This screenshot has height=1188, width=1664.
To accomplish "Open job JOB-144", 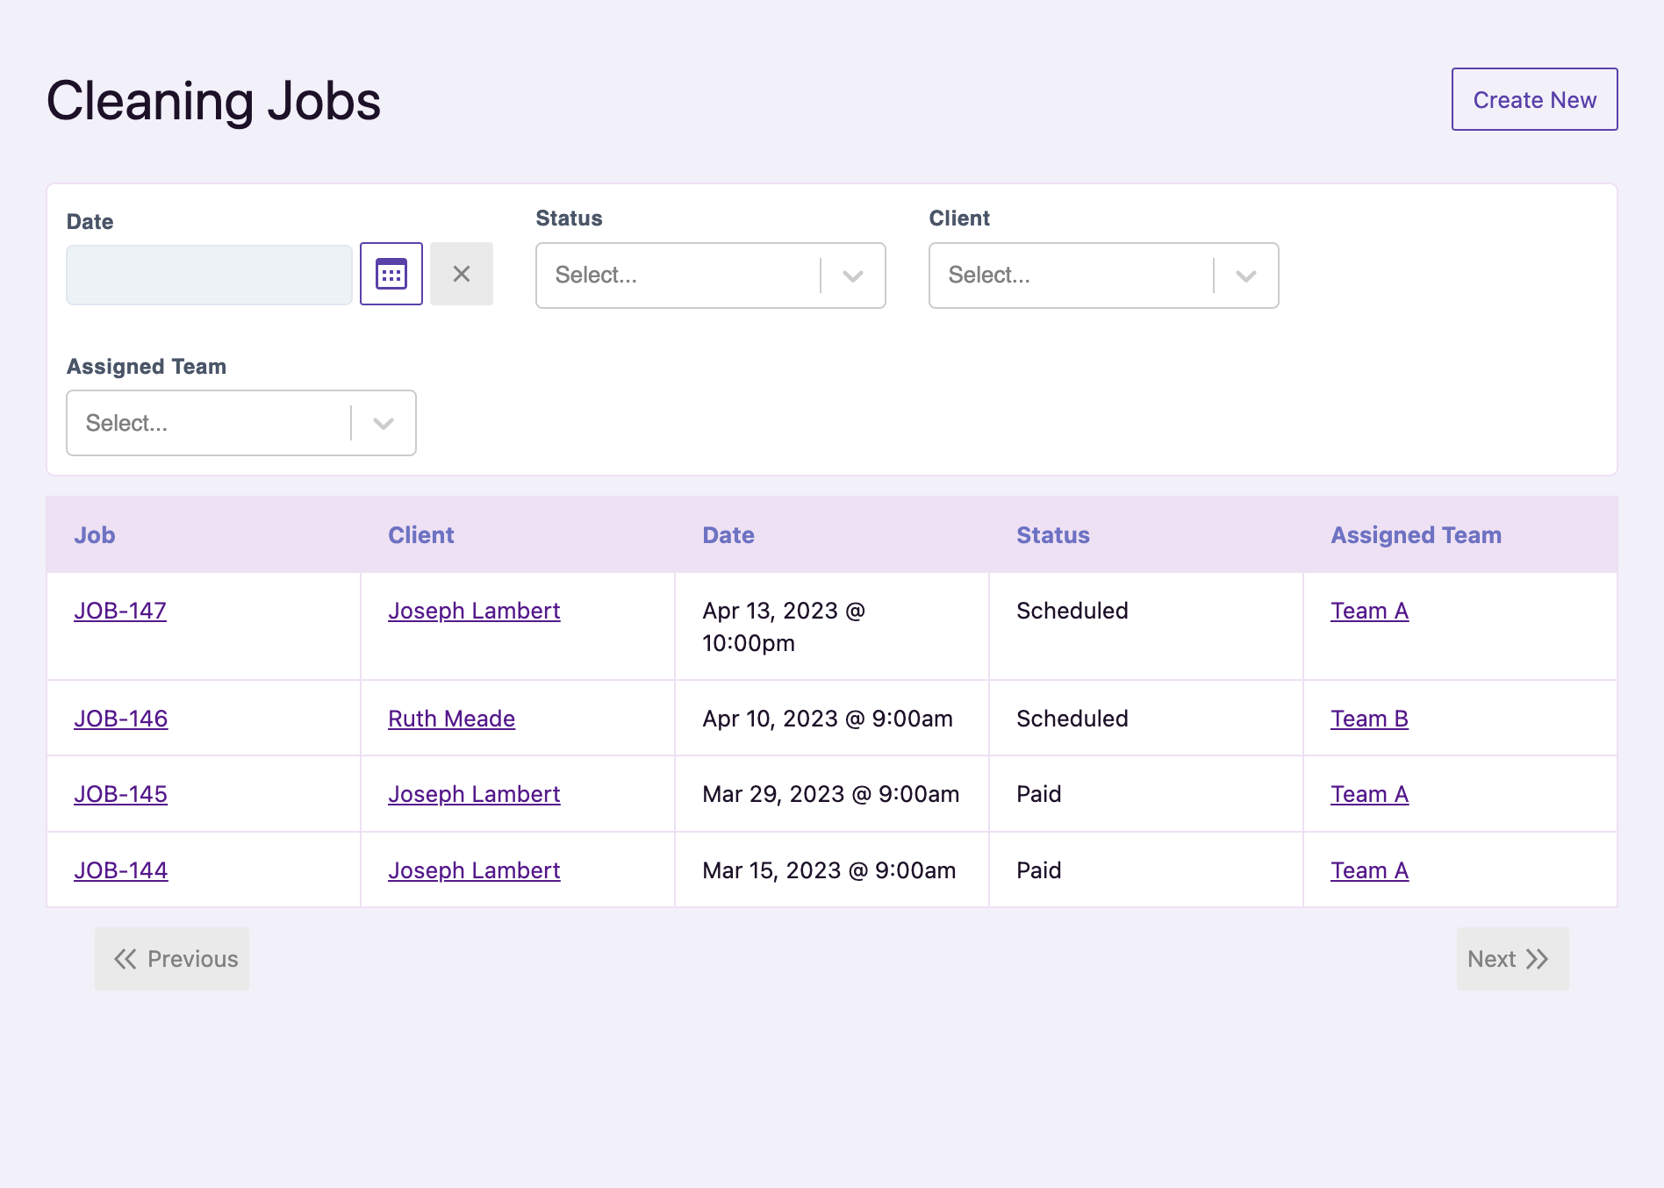I will click(x=119, y=870).
